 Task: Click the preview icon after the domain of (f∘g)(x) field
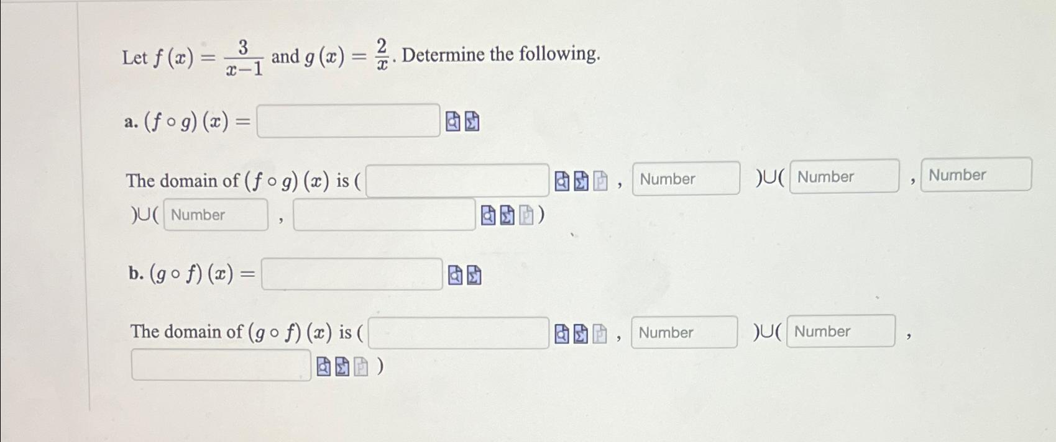pyautogui.click(x=561, y=180)
